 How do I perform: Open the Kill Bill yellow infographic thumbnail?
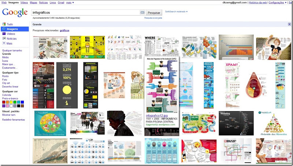click(x=87, y=47)
